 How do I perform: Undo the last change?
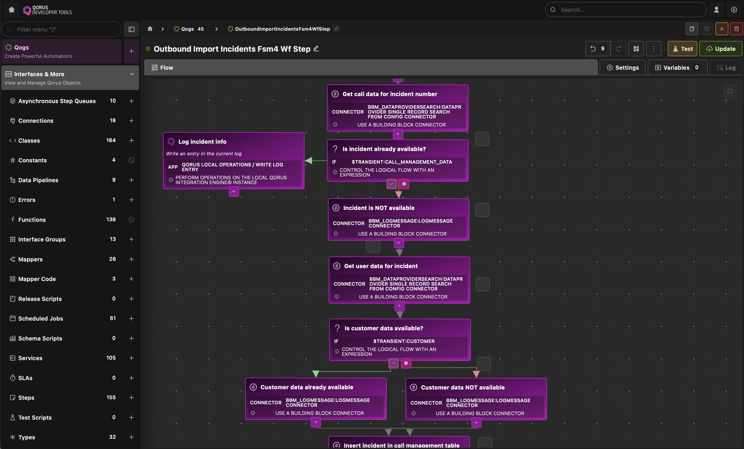[x=598, y=48]
